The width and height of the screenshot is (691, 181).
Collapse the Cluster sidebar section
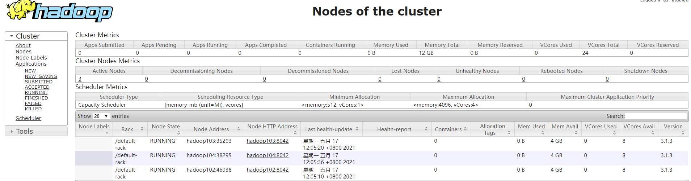coord(12,36)
